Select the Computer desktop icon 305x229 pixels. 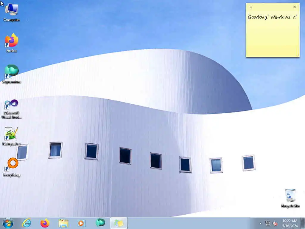pyautogui.click(x=12, y=13)
